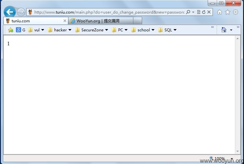Expand the hacker favorites folder
Image resolution: width=244 pixels, height=164 pixels.
tap(60, 30)
